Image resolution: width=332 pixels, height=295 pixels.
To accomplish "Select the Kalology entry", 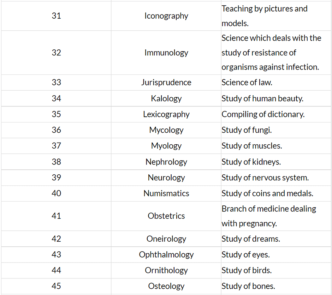I will coord(166,98).
